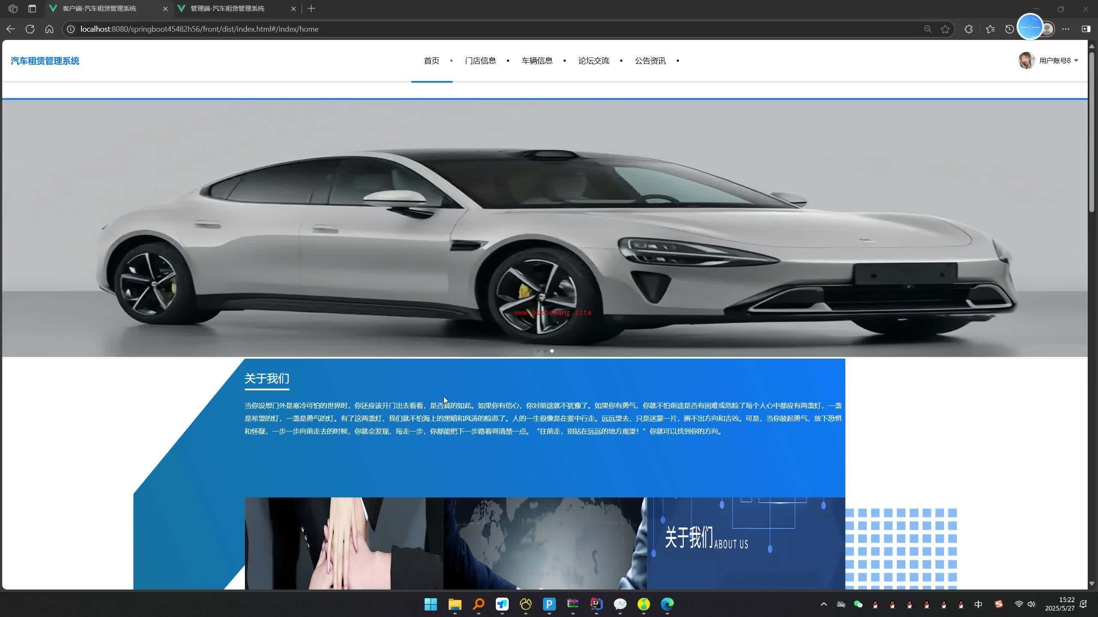The image size is (1098, 617).
Task: Open browser history clock icon
Action: (x=1009, y=29)
